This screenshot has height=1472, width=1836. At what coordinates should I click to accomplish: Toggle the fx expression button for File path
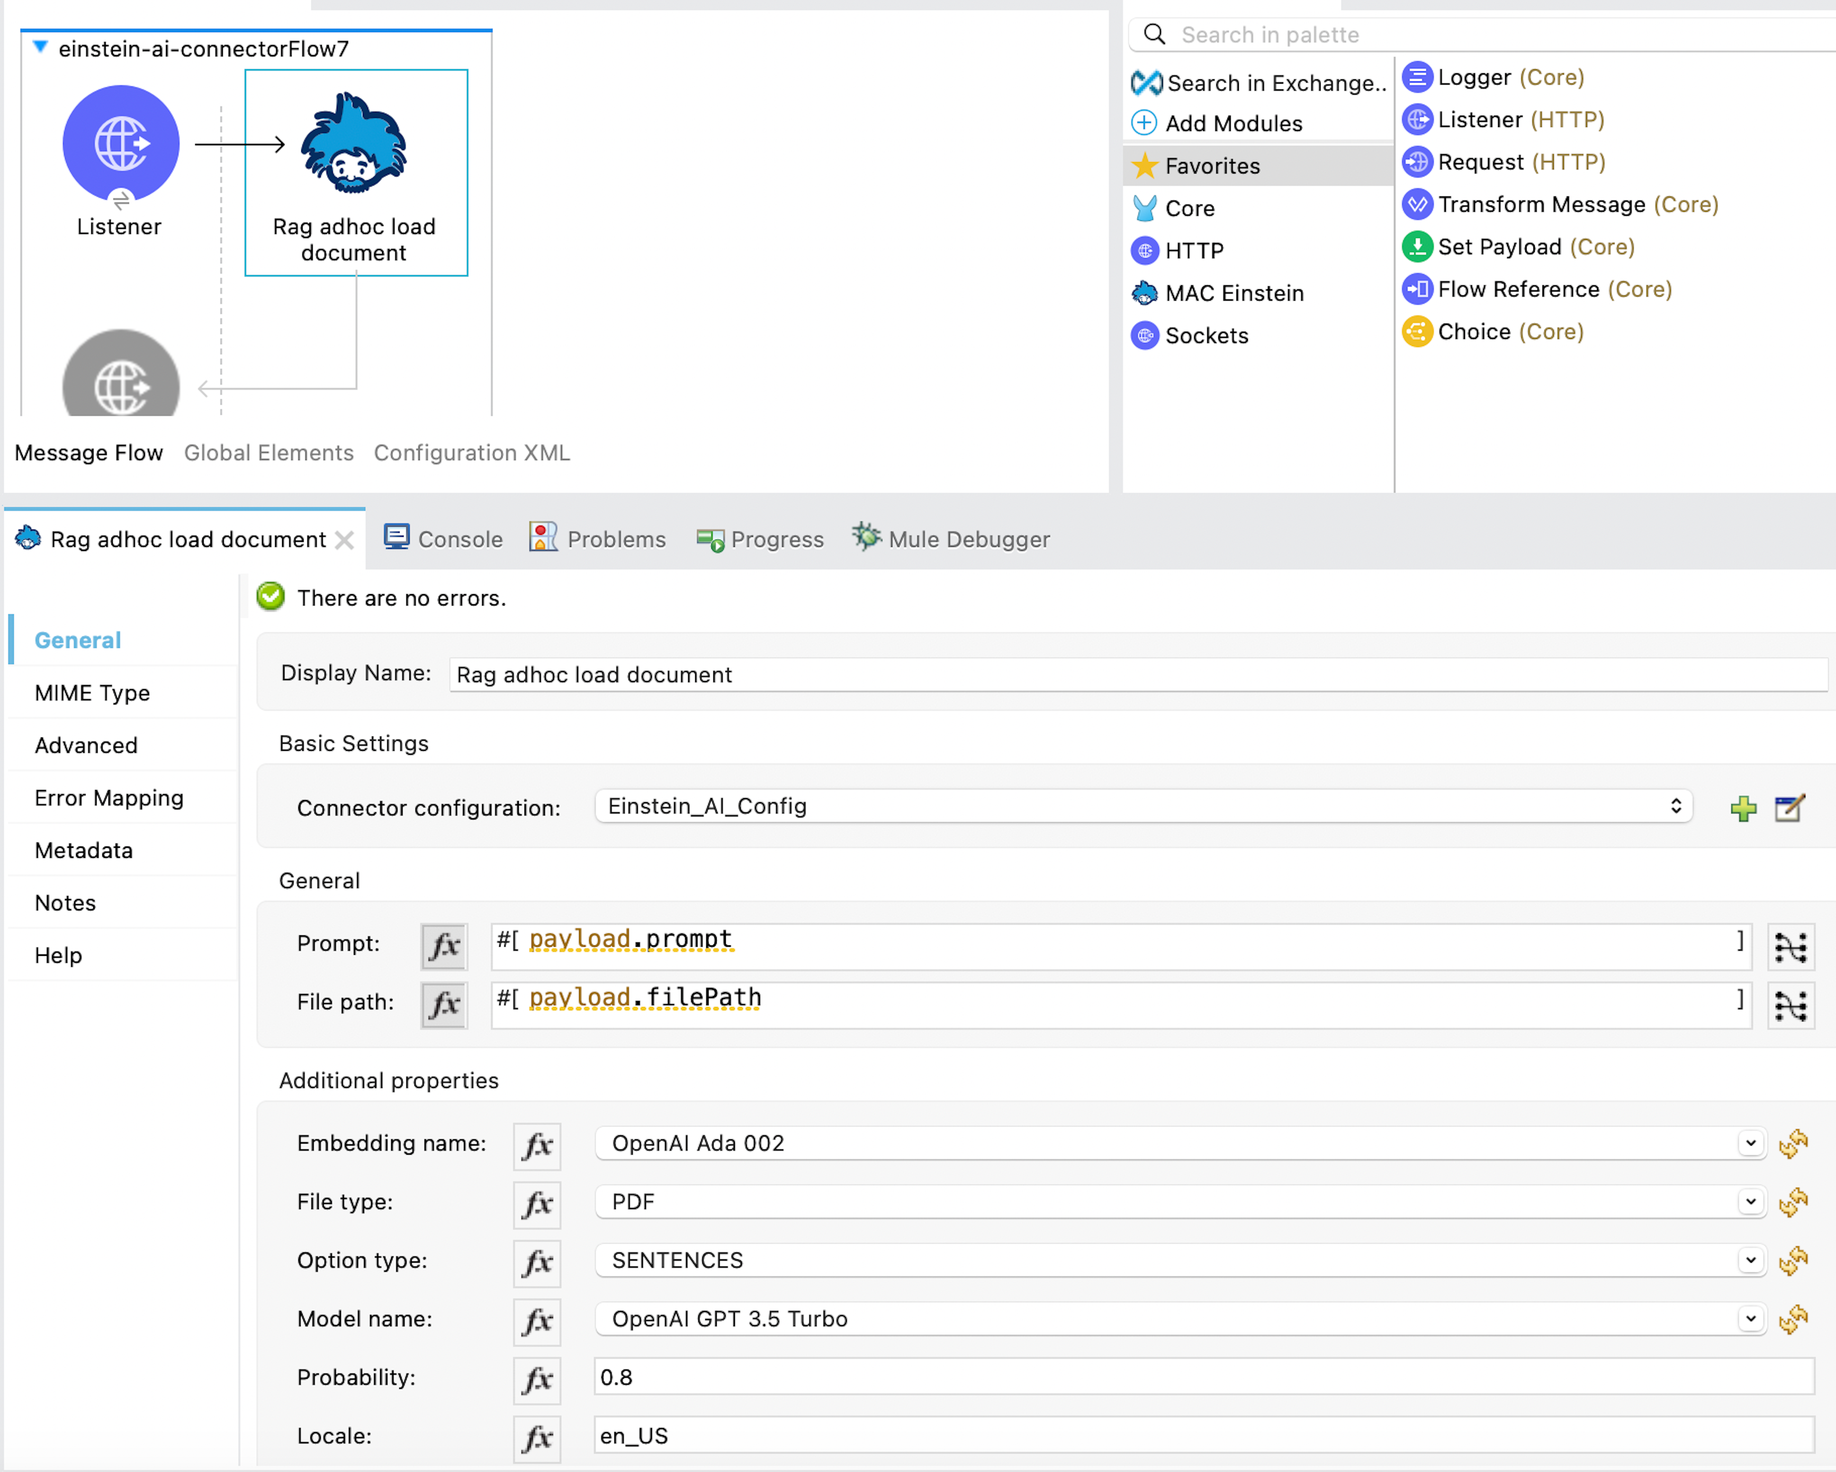coord(445,1005)
